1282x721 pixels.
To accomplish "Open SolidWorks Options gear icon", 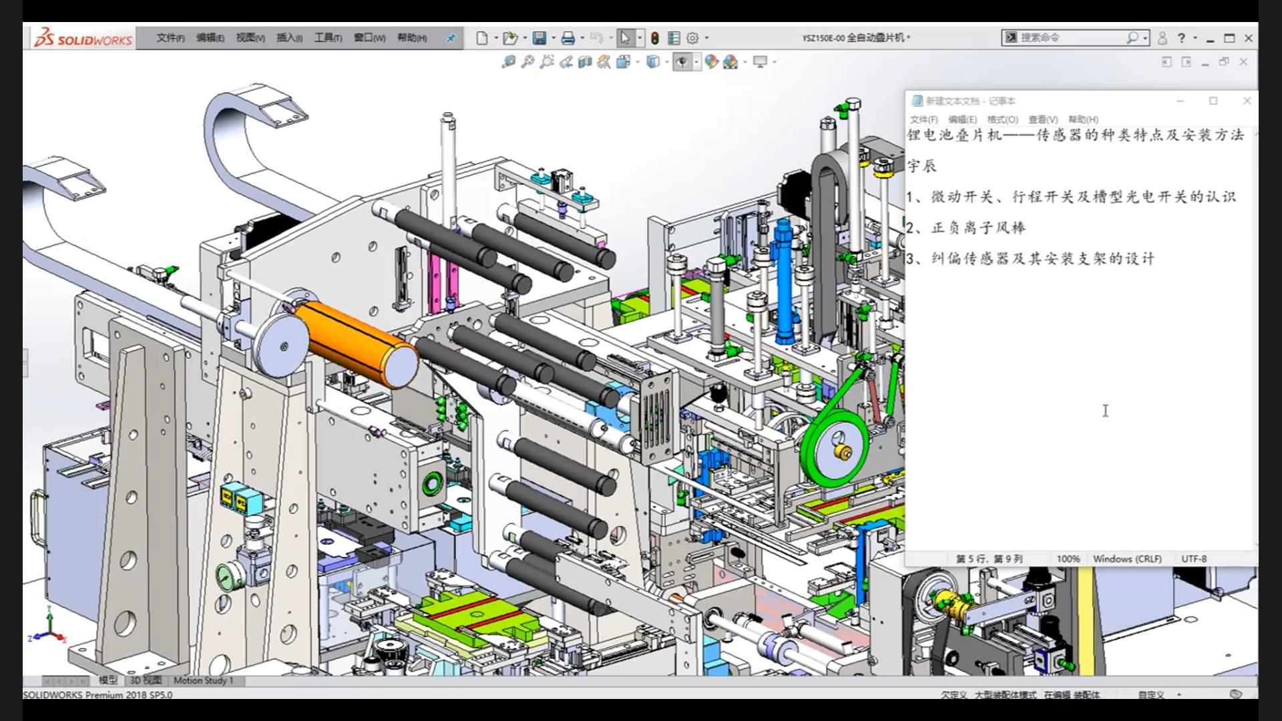I will pos(692,38).
